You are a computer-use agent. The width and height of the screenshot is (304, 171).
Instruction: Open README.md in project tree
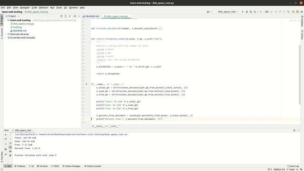tap(19, 30)
